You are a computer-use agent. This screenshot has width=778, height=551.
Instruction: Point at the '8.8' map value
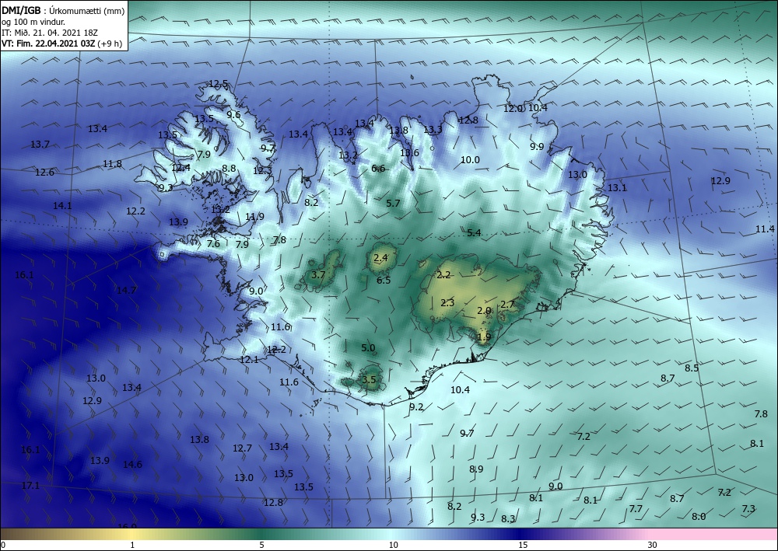click(229, 168)
